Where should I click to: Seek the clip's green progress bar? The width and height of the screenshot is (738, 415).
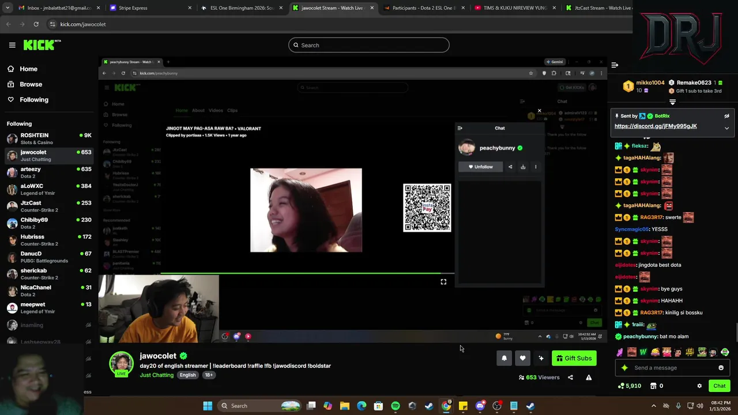pos(307,274)
